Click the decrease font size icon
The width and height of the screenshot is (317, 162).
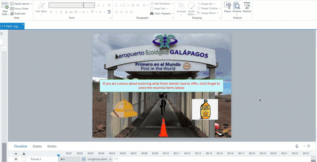(103, 5)
